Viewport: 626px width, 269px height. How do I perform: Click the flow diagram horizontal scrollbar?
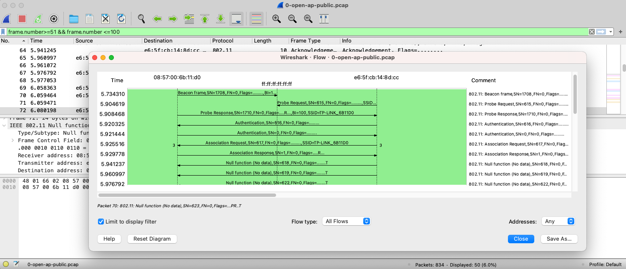(187, 195)
